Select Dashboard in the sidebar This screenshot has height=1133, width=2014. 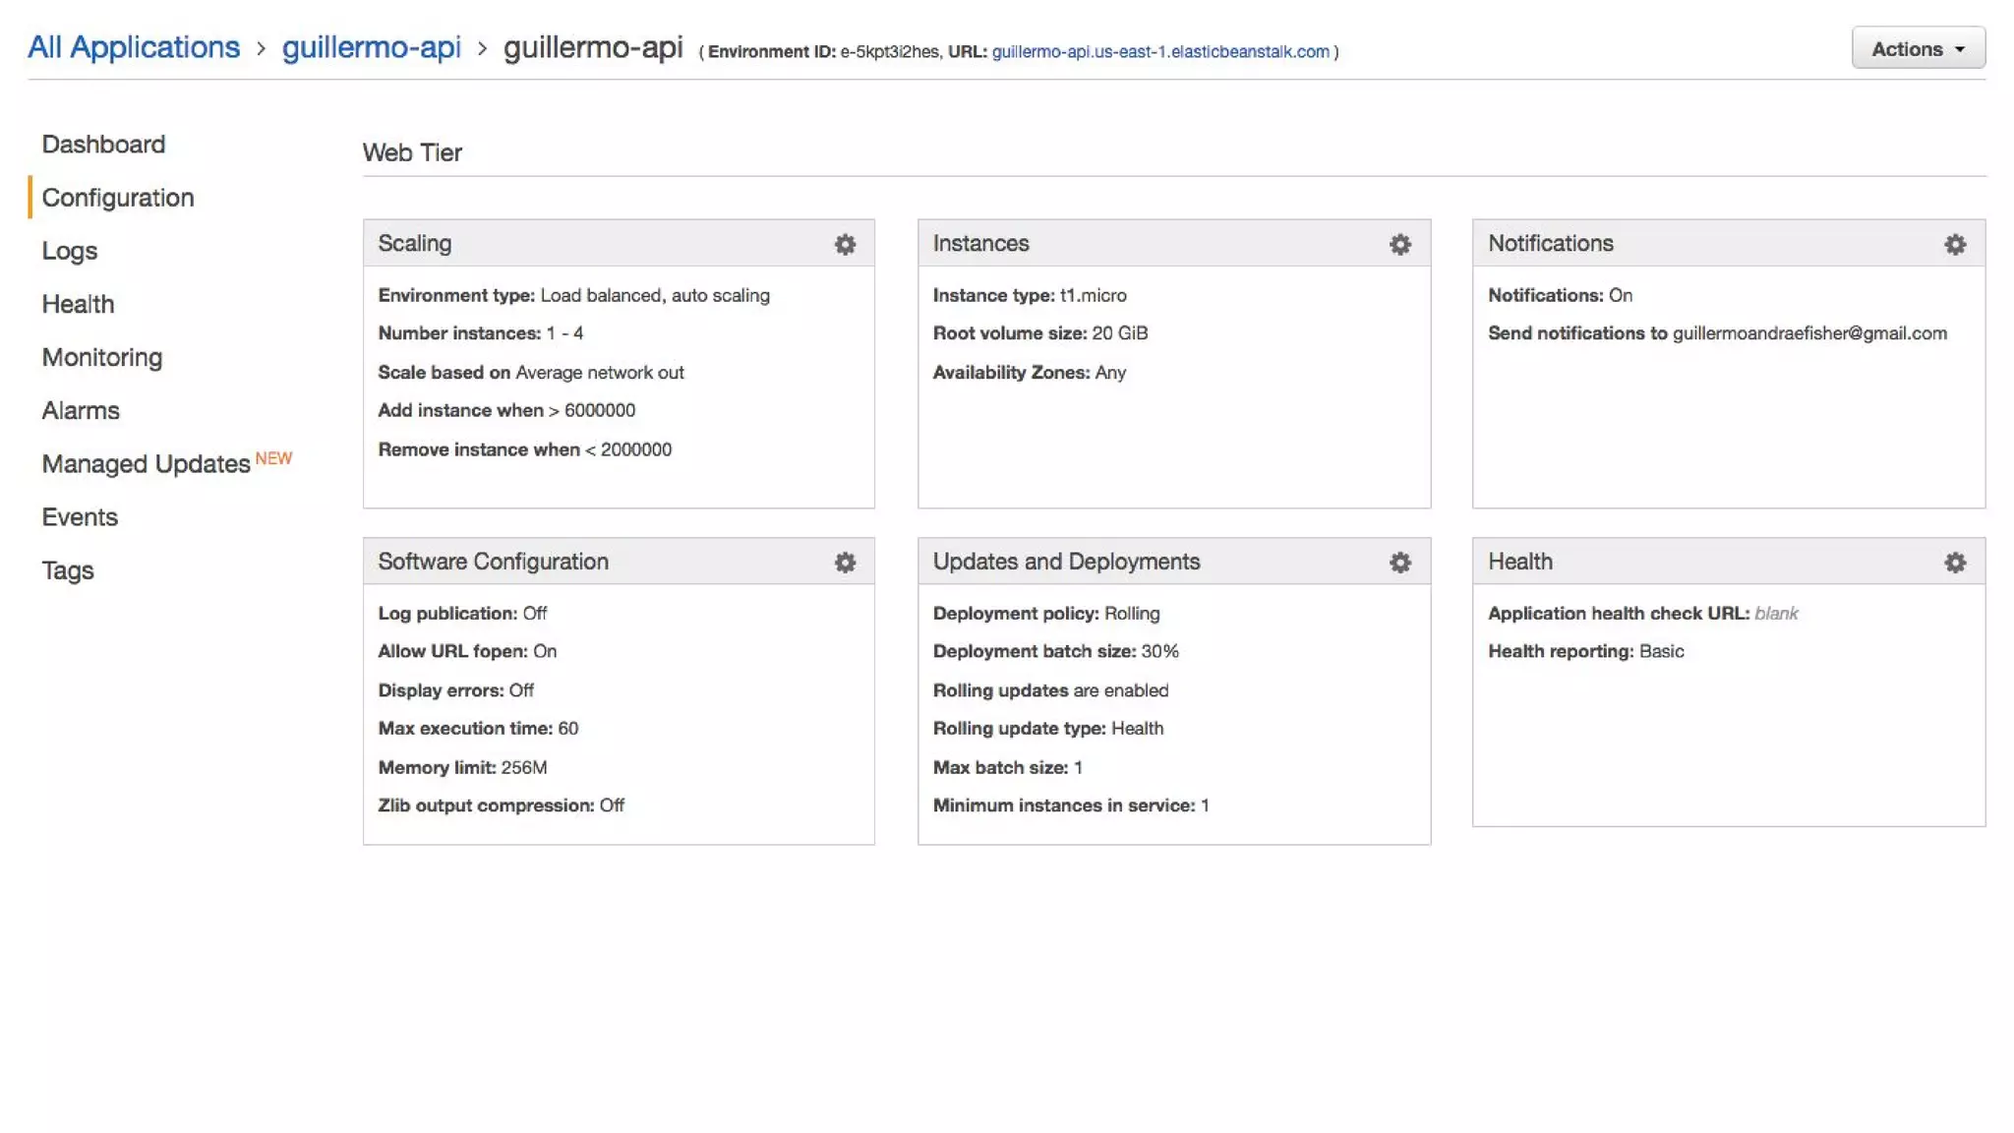pos(103,145)
